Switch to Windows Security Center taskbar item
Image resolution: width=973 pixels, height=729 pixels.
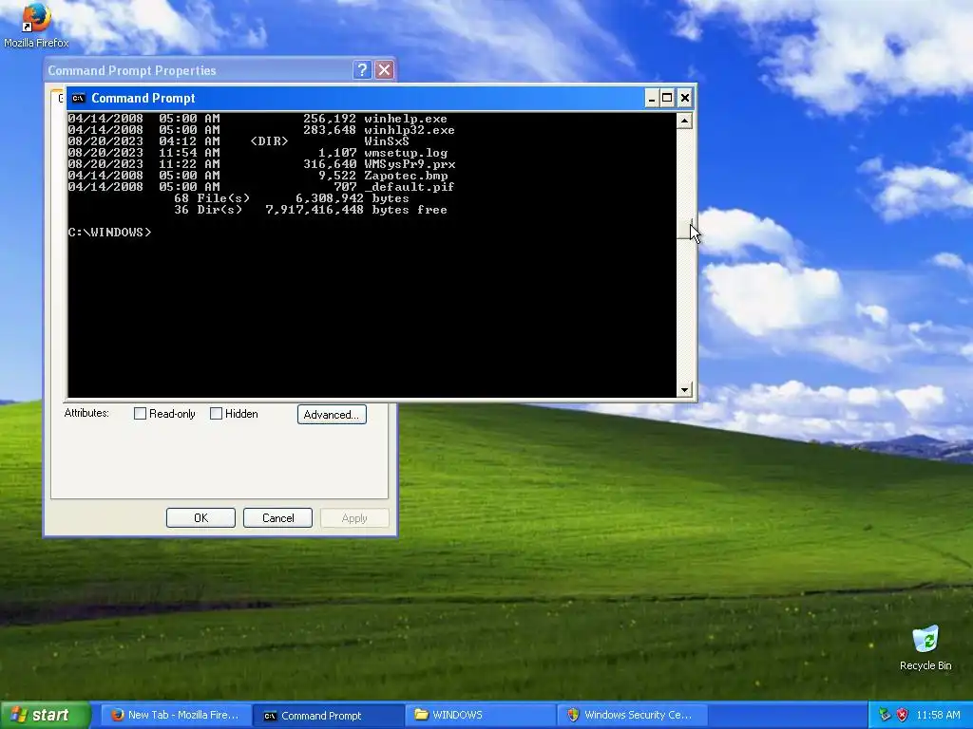tap(634, 715)
